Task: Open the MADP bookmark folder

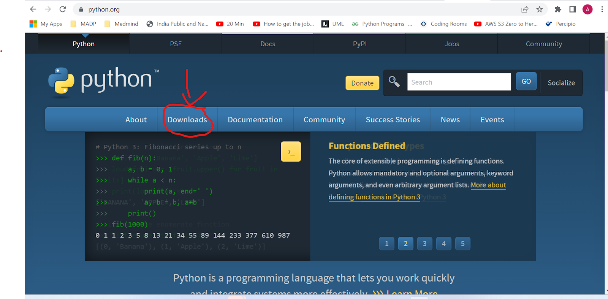Action: coord(83,24)
